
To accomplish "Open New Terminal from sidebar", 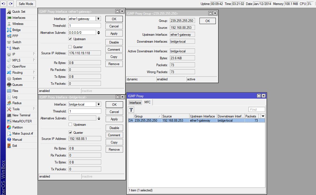I will pyautogui.click(x=21, y=115).
